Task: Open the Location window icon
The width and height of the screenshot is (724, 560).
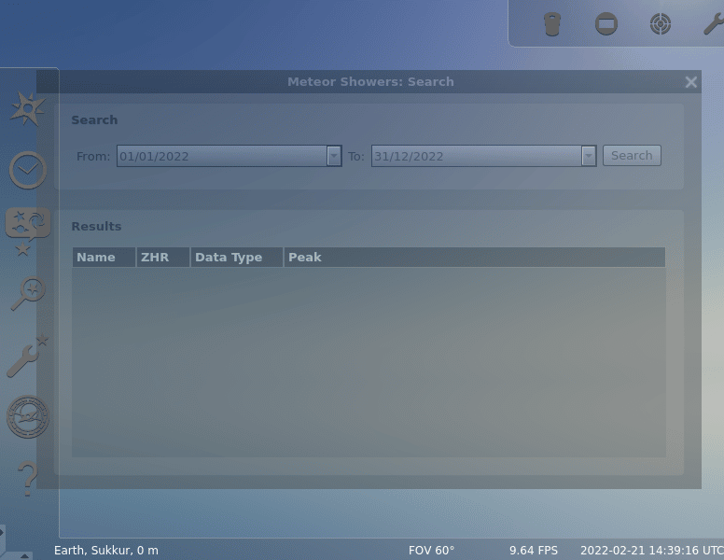Action: pos(28,108)
